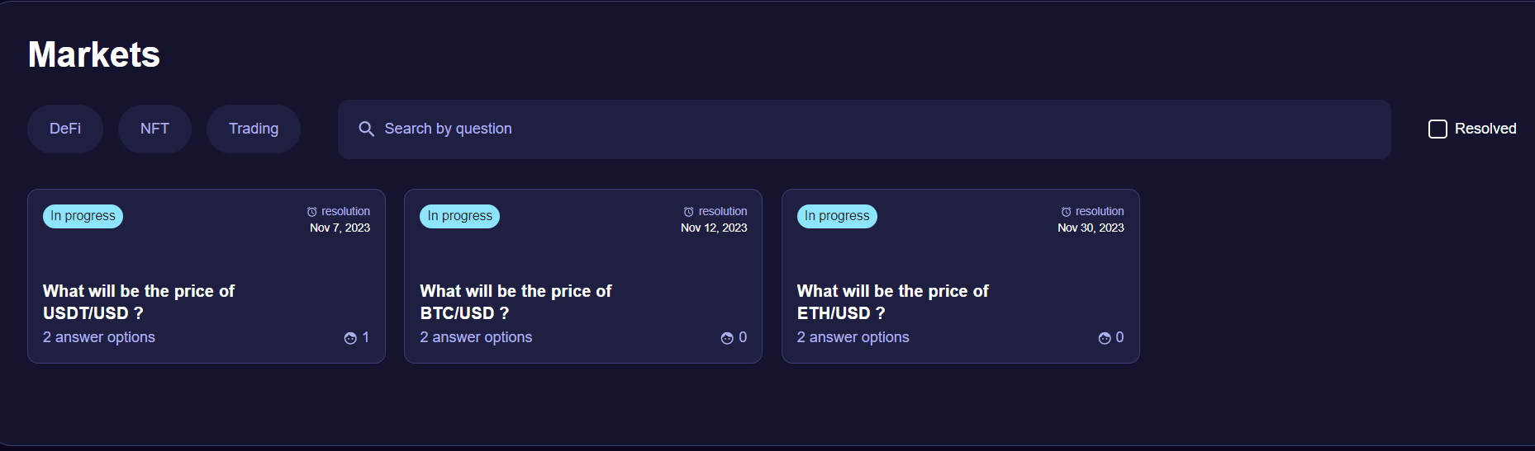Click "2 answer options" on the BTC/USD card

pos(476,337)
